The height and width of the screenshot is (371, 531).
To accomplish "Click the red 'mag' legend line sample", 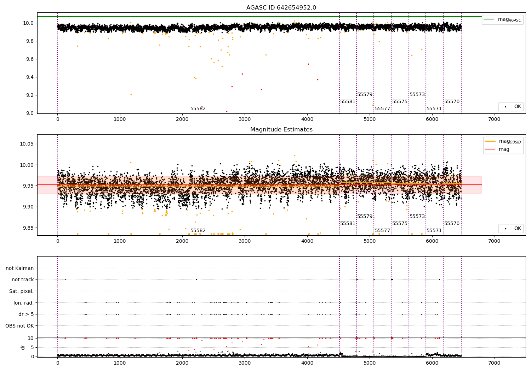I will 490,149.
